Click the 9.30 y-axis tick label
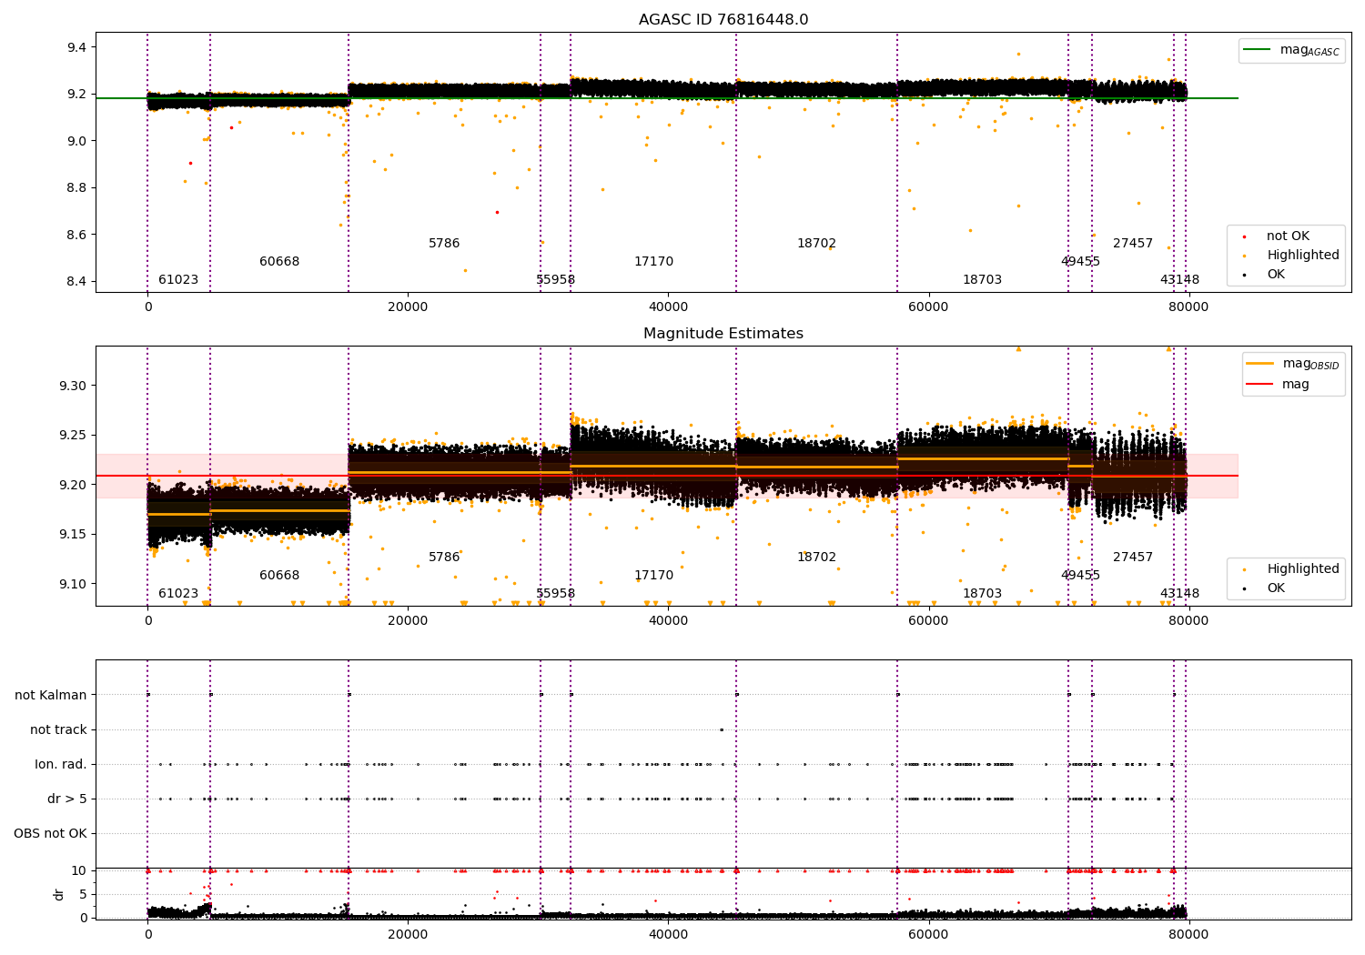1365x955 pixels. click(x=73, y=386)
